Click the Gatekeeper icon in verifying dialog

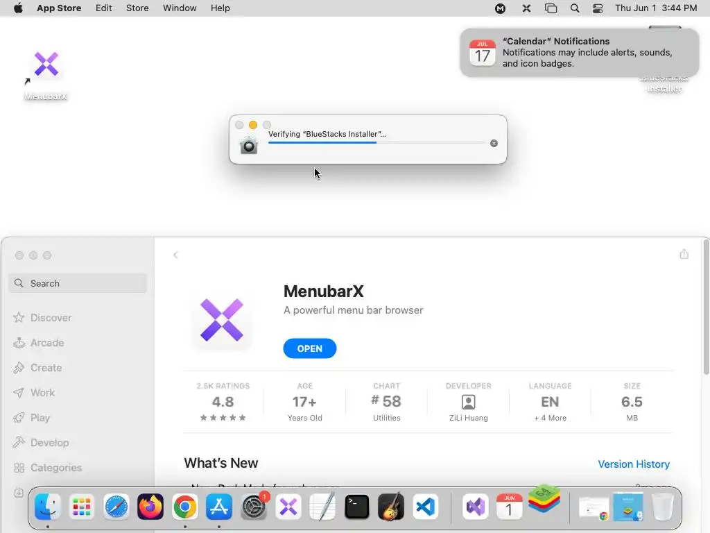coord(249,146)
